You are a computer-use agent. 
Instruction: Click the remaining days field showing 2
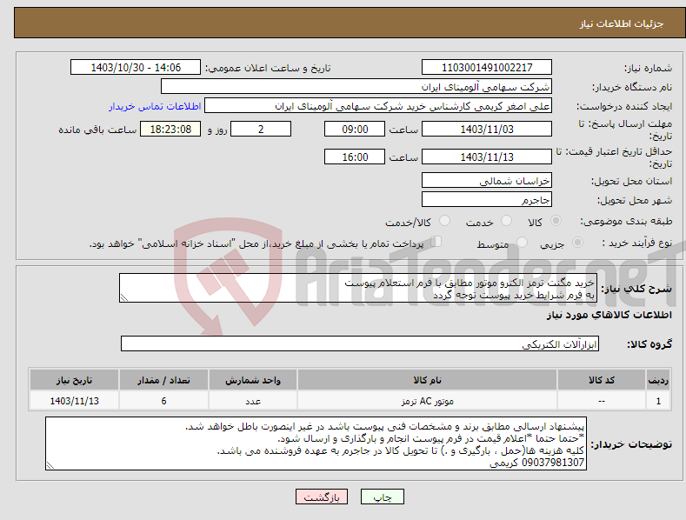tap(261, 129)
